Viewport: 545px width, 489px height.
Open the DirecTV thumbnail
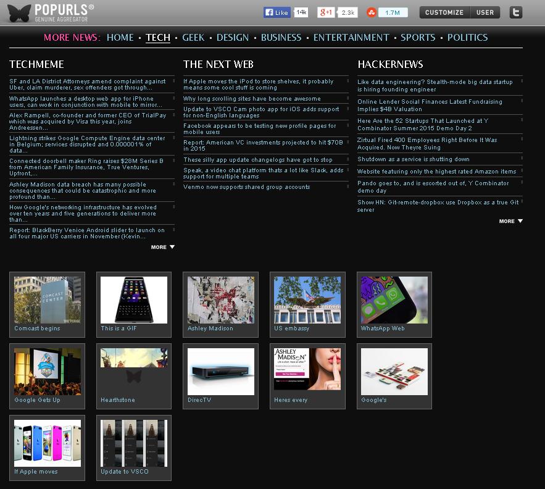point(221,372)
